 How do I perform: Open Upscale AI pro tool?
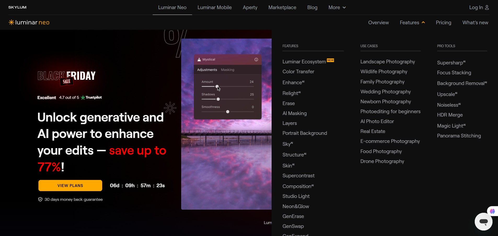pos(447,94)
